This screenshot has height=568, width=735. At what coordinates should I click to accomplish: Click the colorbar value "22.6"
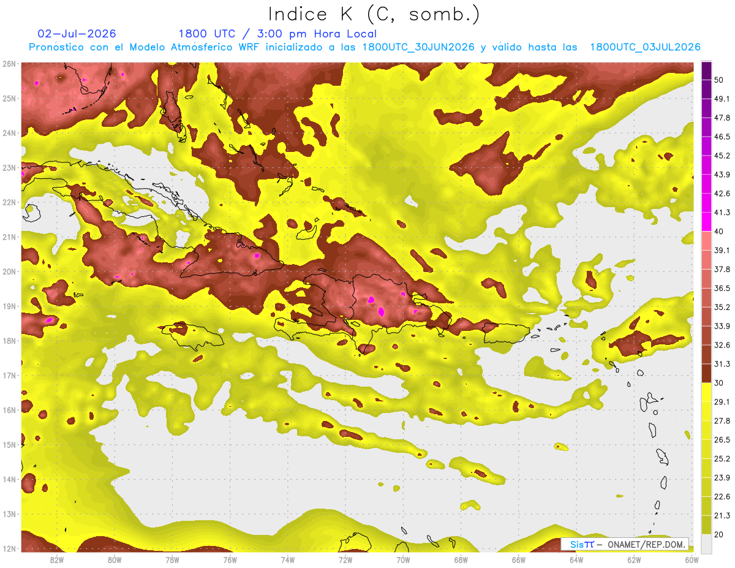723,497
